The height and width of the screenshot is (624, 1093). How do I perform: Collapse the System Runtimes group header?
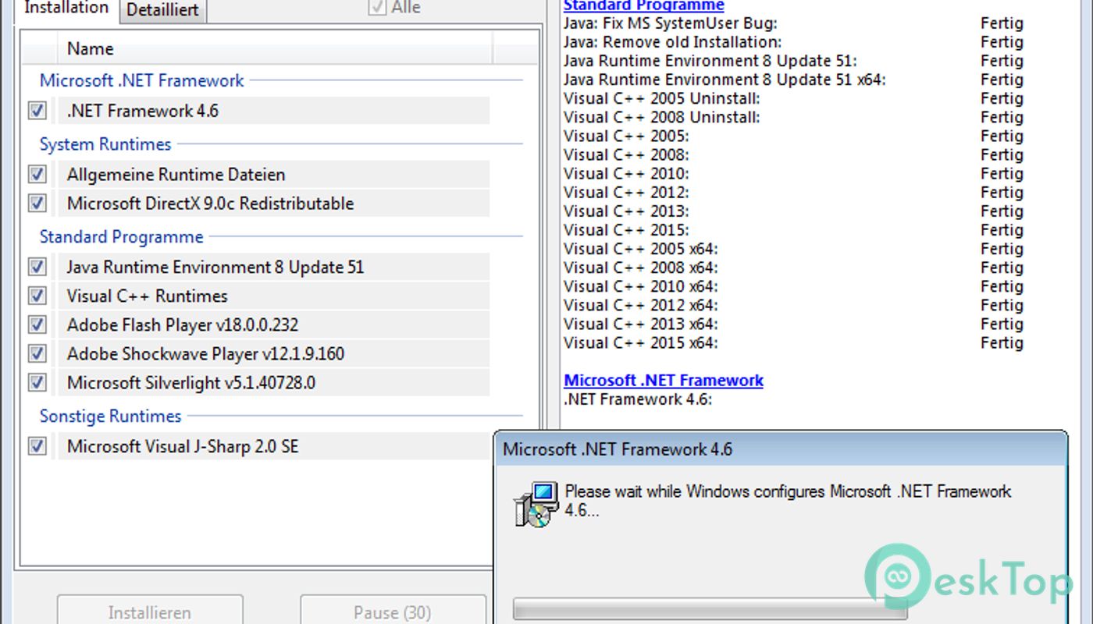105,144
